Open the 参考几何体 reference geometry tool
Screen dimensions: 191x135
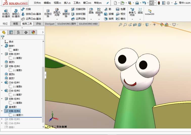pos(132,12)
